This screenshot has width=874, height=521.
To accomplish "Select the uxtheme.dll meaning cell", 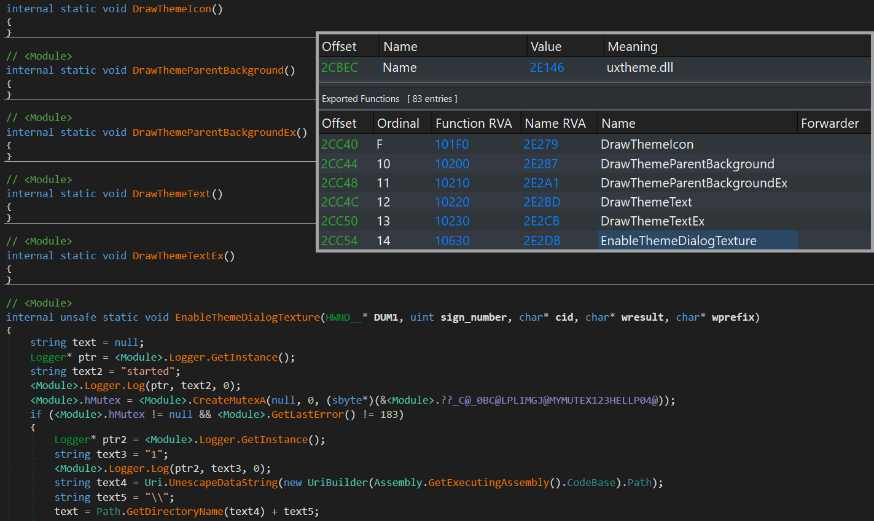I will 640,68.
